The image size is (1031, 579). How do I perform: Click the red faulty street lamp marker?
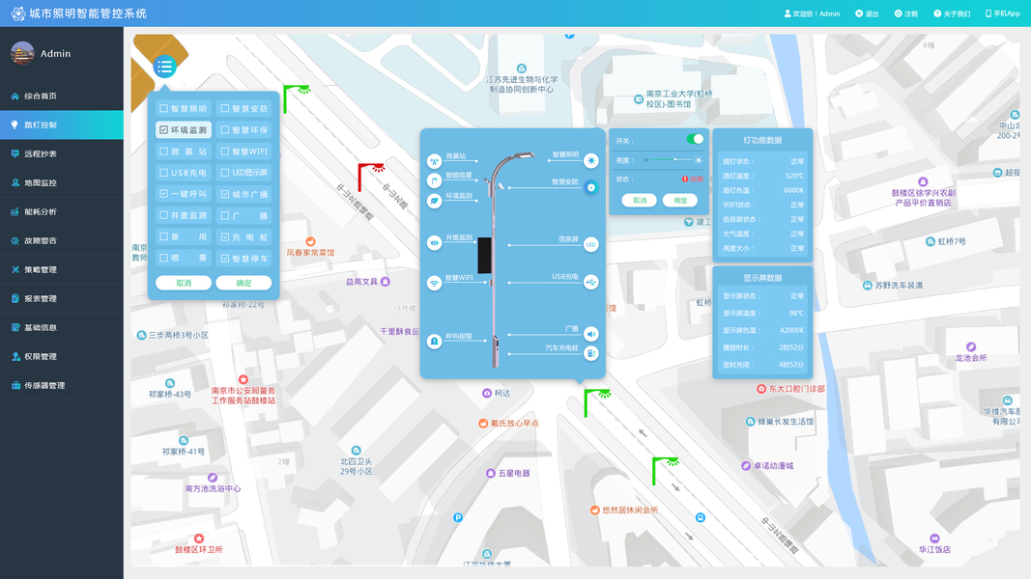point(371,178)
